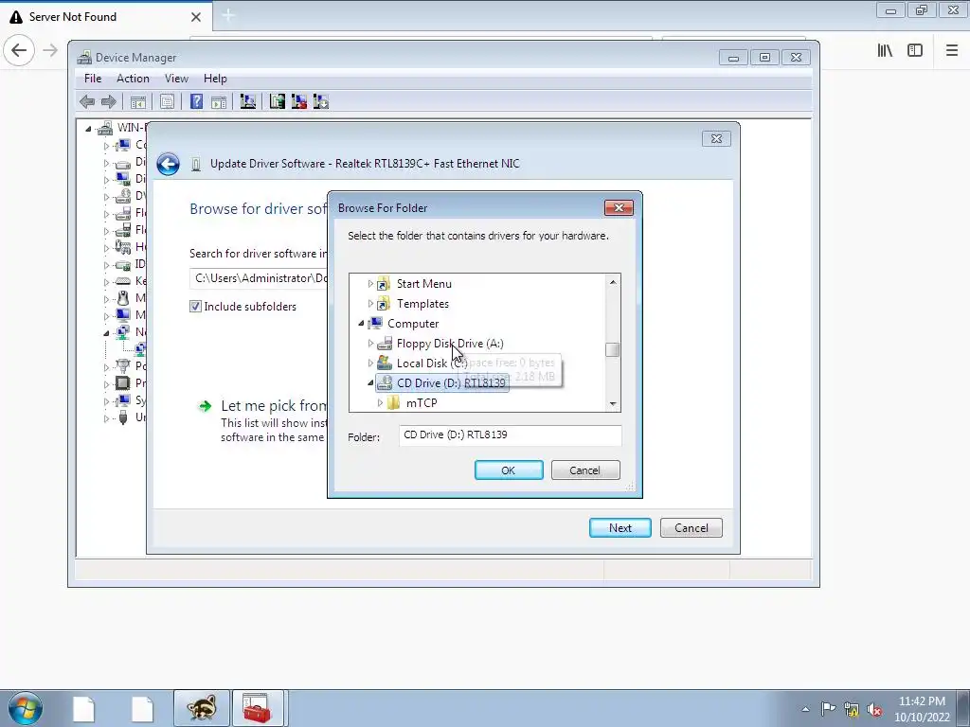
Task: Click the Show/Hide Console Tree toolbar icon
Action: tap(138, 101)
